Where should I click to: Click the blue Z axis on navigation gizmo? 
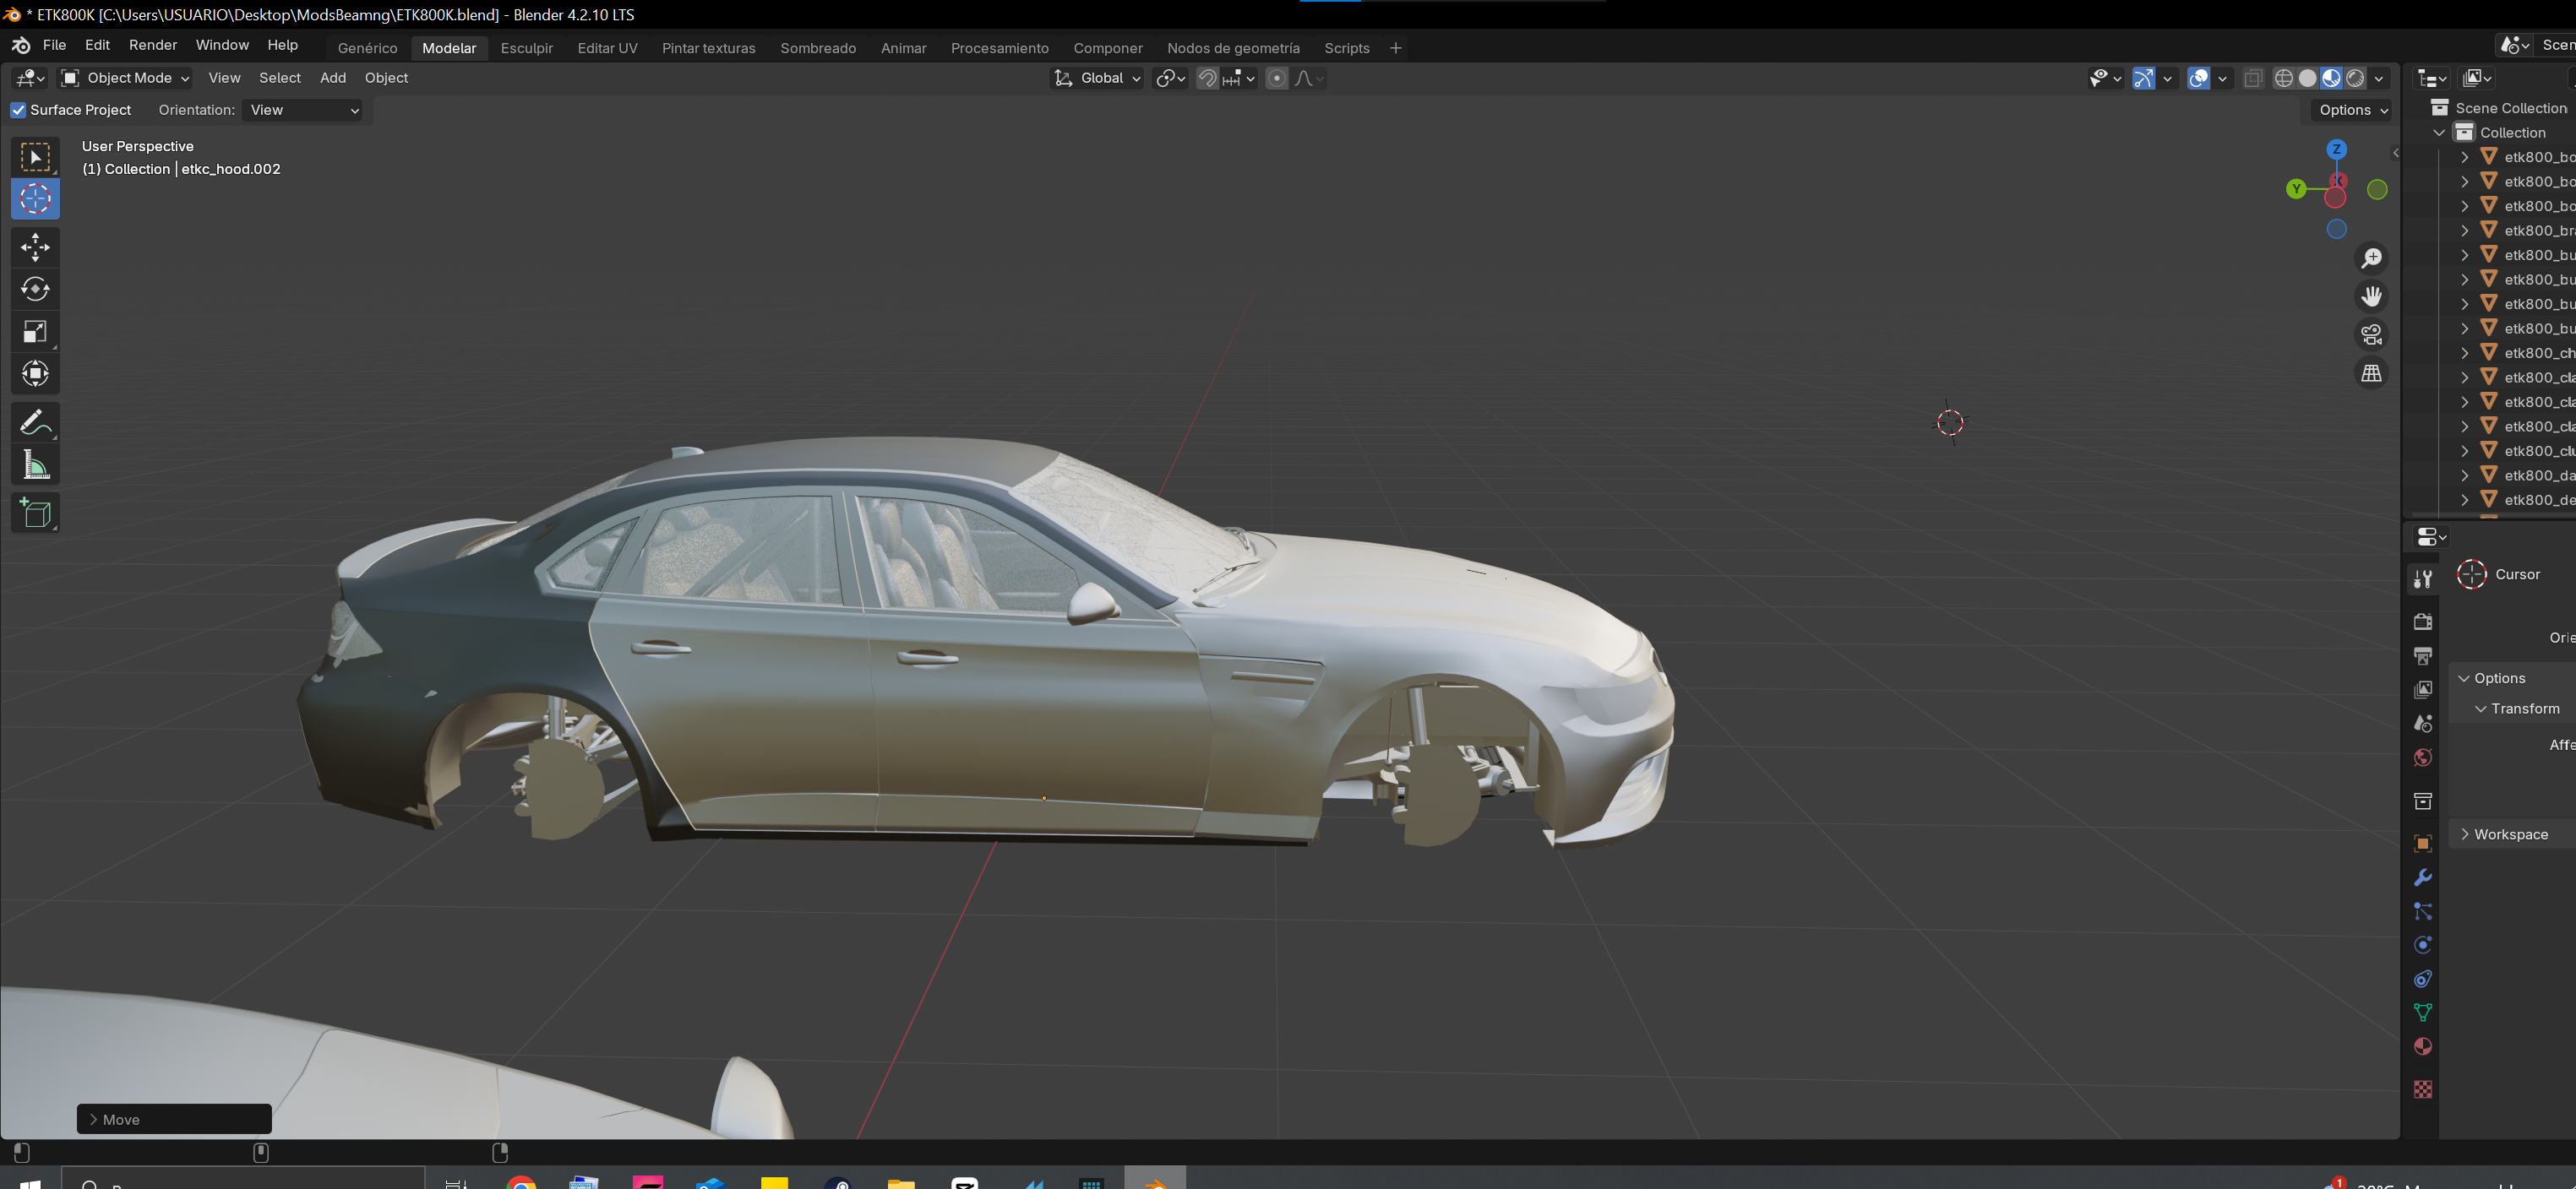point(2336,149)
